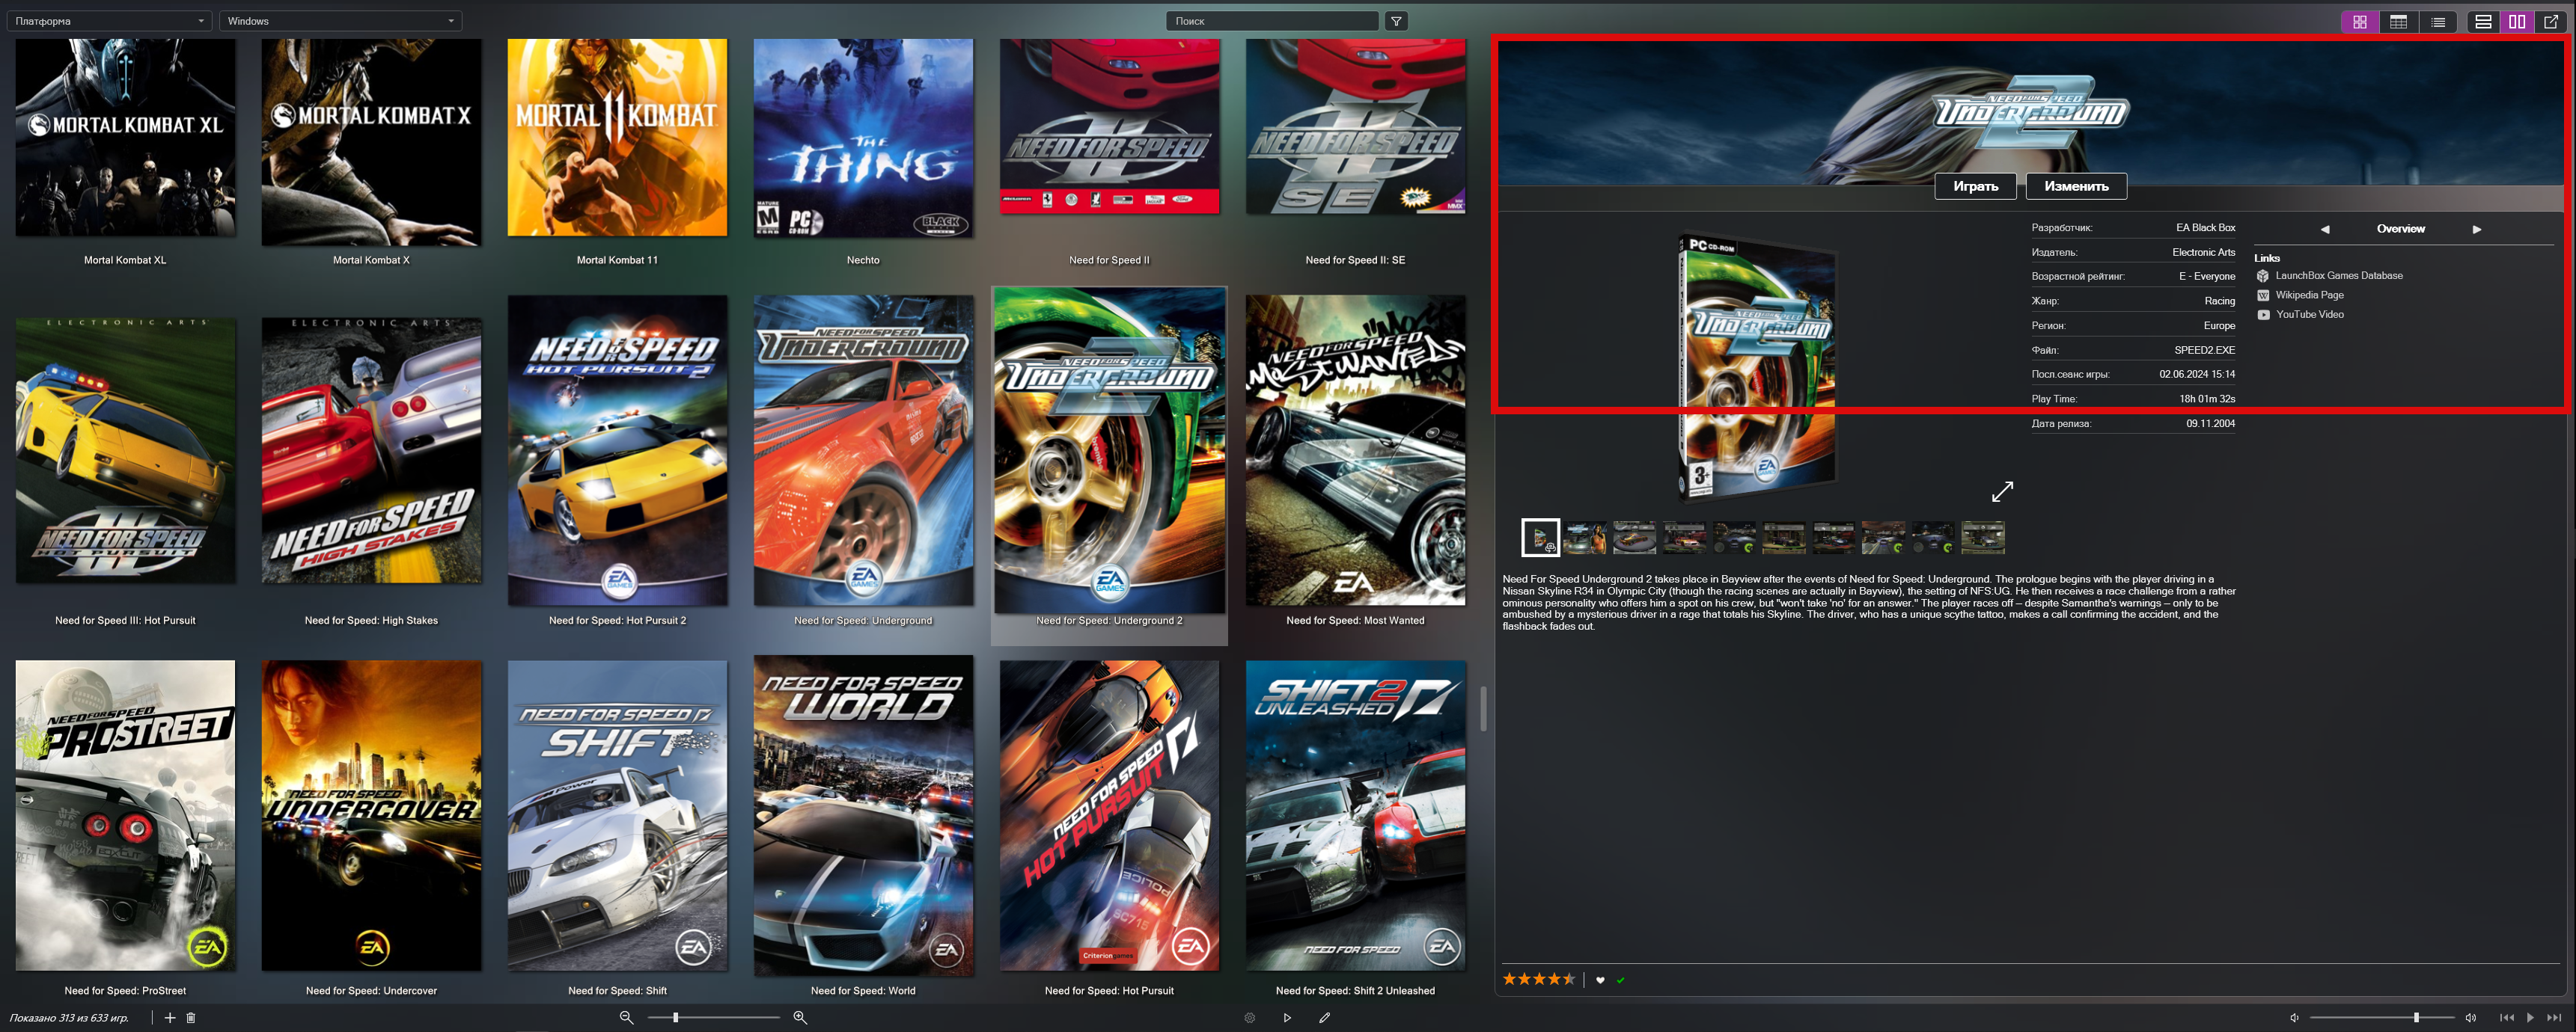Select Need for Speed II: SE cover

[1355, 126]
